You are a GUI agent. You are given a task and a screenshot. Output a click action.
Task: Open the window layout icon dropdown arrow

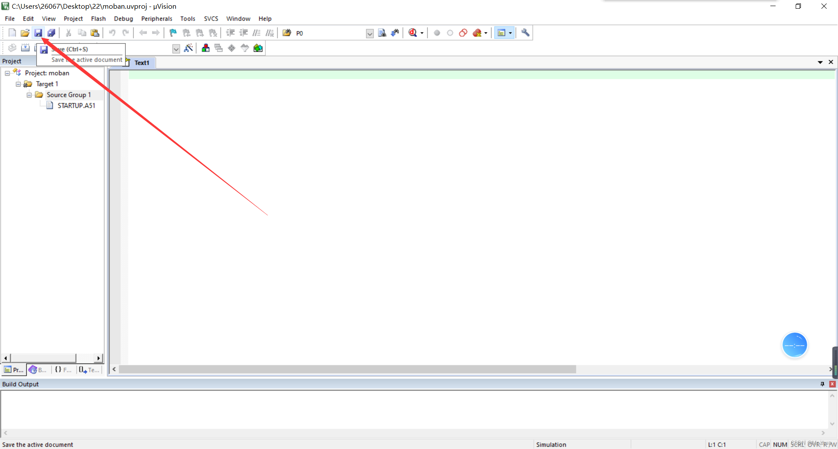point(510,33)
